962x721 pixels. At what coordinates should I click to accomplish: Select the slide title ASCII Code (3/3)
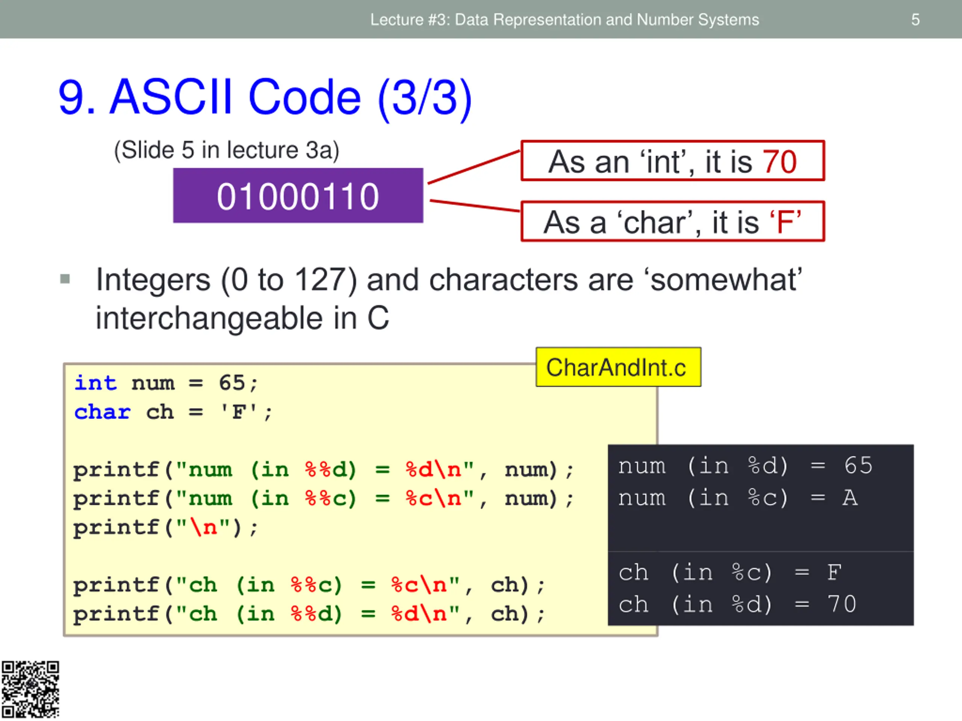tap(265, 97)
